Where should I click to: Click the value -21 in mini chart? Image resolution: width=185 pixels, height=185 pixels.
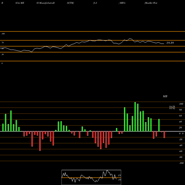(x=120, y=175)
